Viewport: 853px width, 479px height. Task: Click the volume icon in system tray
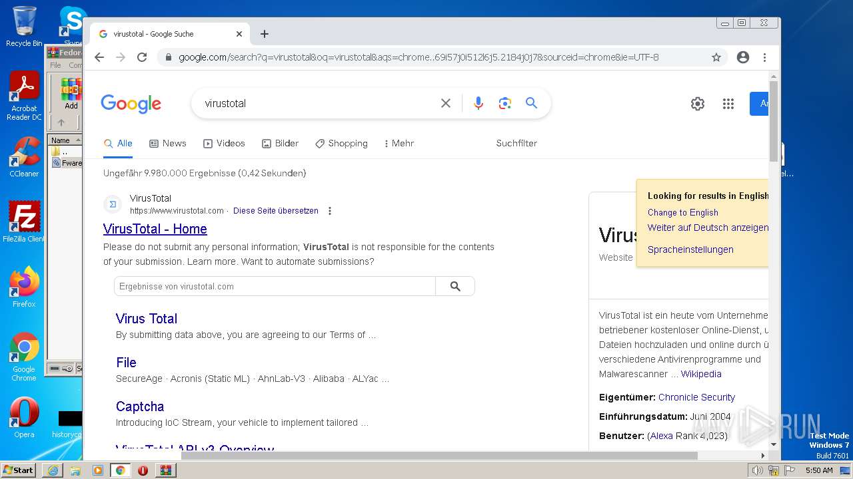[757, 470]
